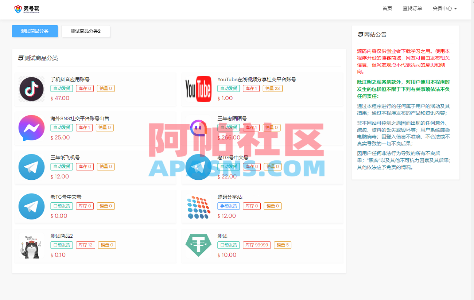
Task: Open the 首页 menu item
Action: (387, 8)
